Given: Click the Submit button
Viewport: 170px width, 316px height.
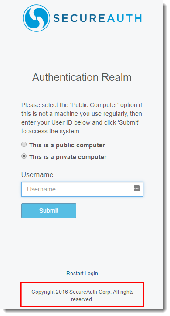Looking at the screenshot, I should (49, 211).
